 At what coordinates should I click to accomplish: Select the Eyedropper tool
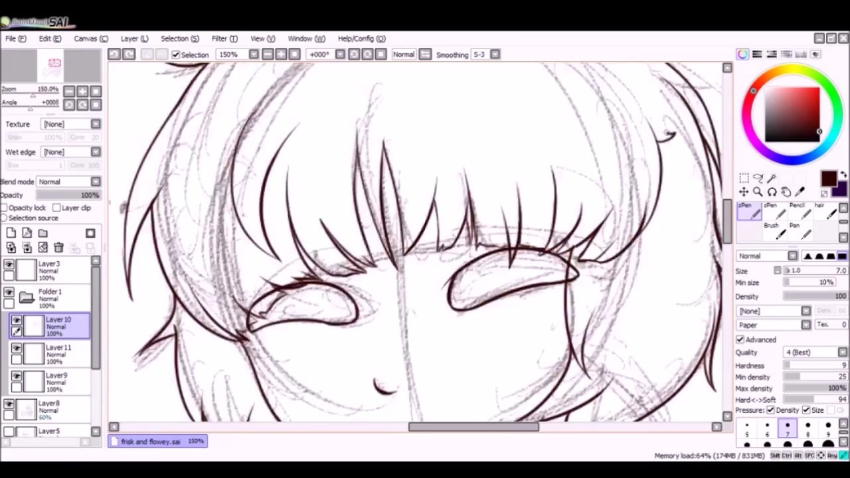(800, 192)
